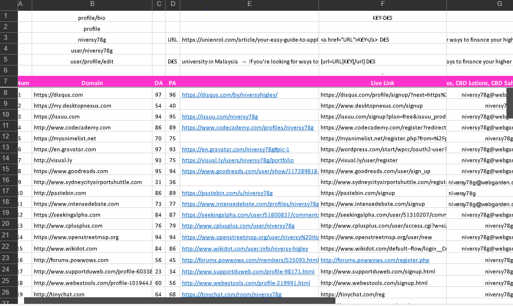Select the Live Link header cell
Viewport: 513px width, 306px height.
[x=382, y=83]
